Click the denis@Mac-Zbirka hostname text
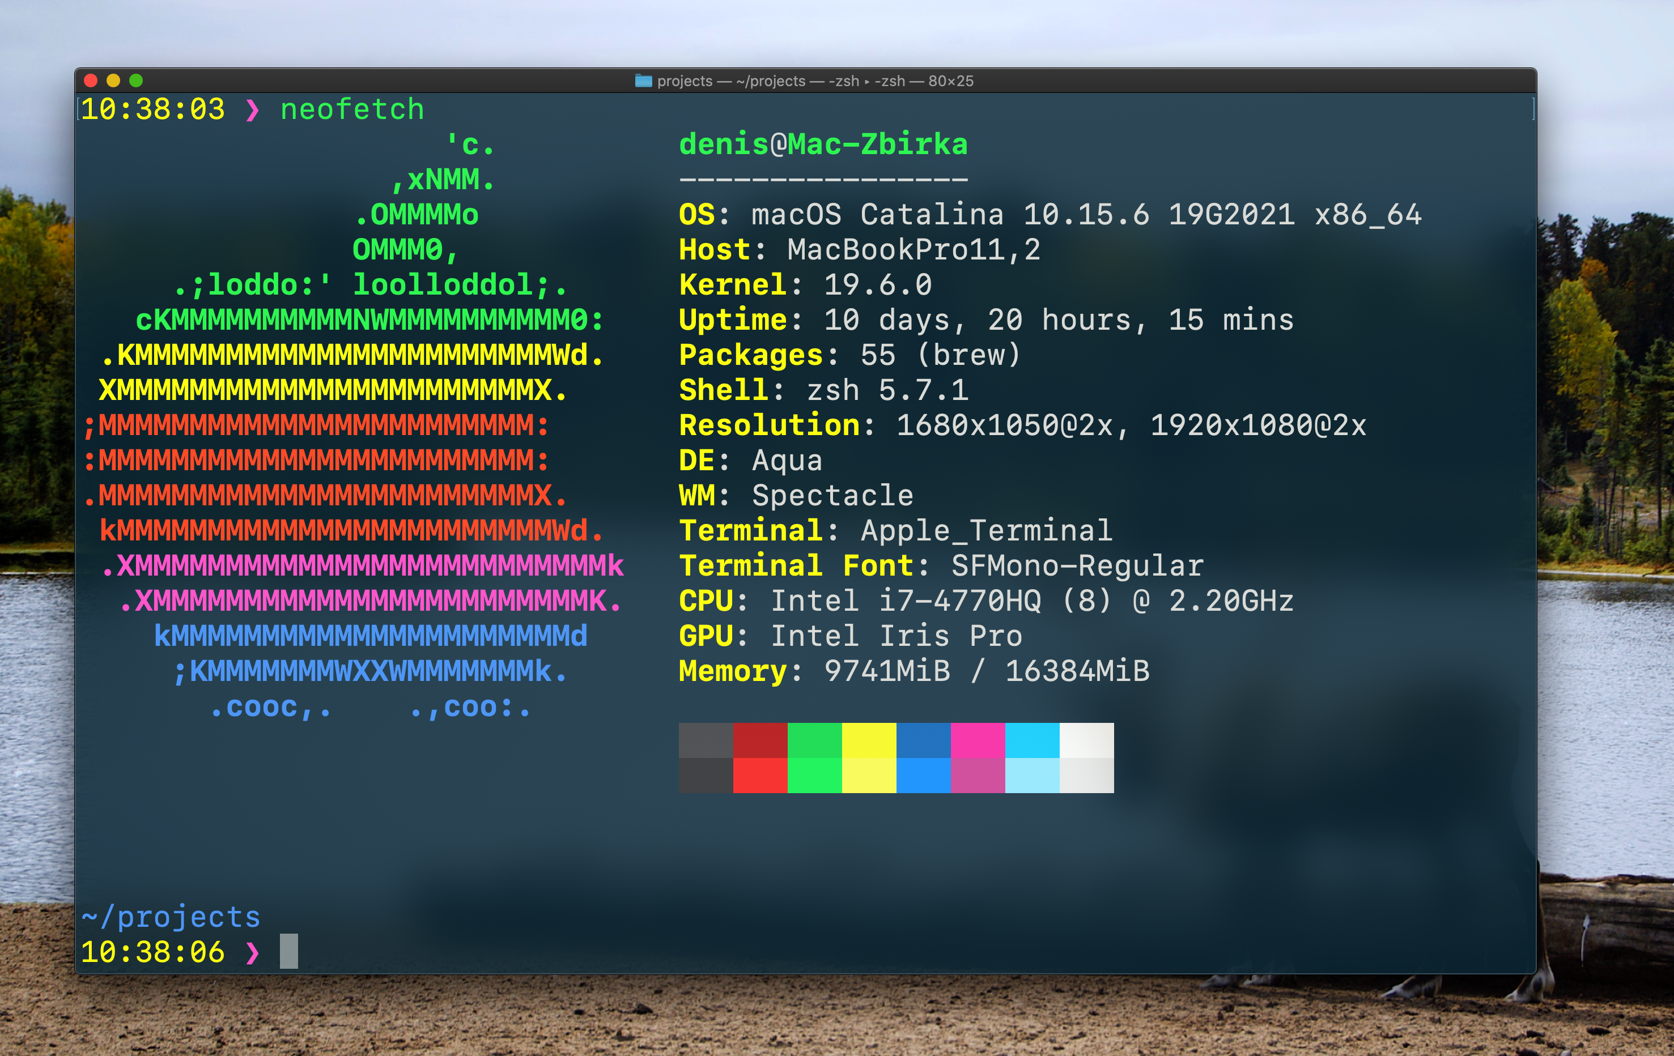1674x1056 pixels. tap(823, 144)
